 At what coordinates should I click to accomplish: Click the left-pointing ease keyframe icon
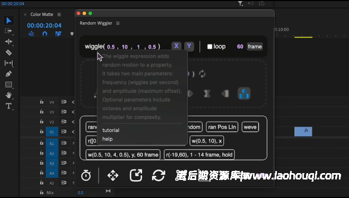(x=225, y=94)
